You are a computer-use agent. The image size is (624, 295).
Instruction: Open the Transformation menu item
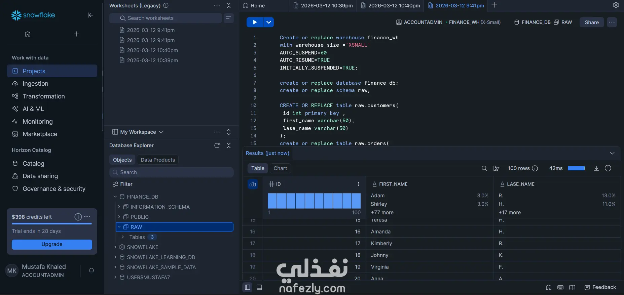(52, 96)
